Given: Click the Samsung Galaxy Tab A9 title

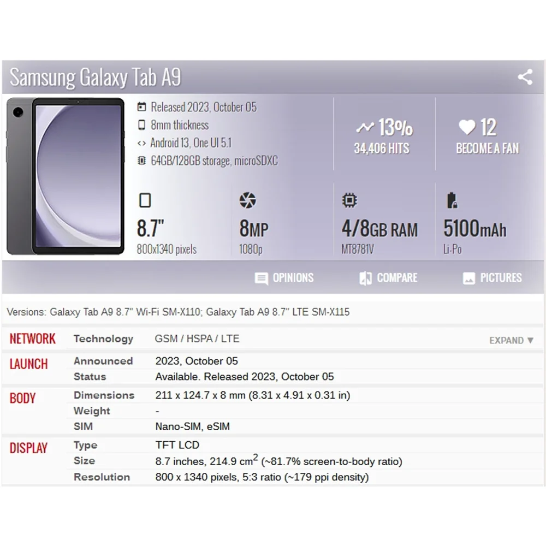Looking at the screenshot, I should coord(96,78).
